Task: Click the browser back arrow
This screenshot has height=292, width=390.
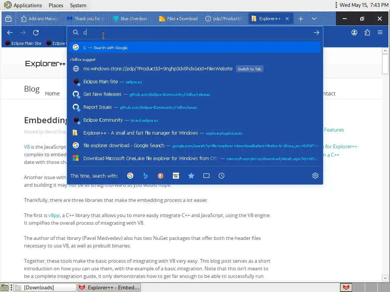Action: (10, 33)
